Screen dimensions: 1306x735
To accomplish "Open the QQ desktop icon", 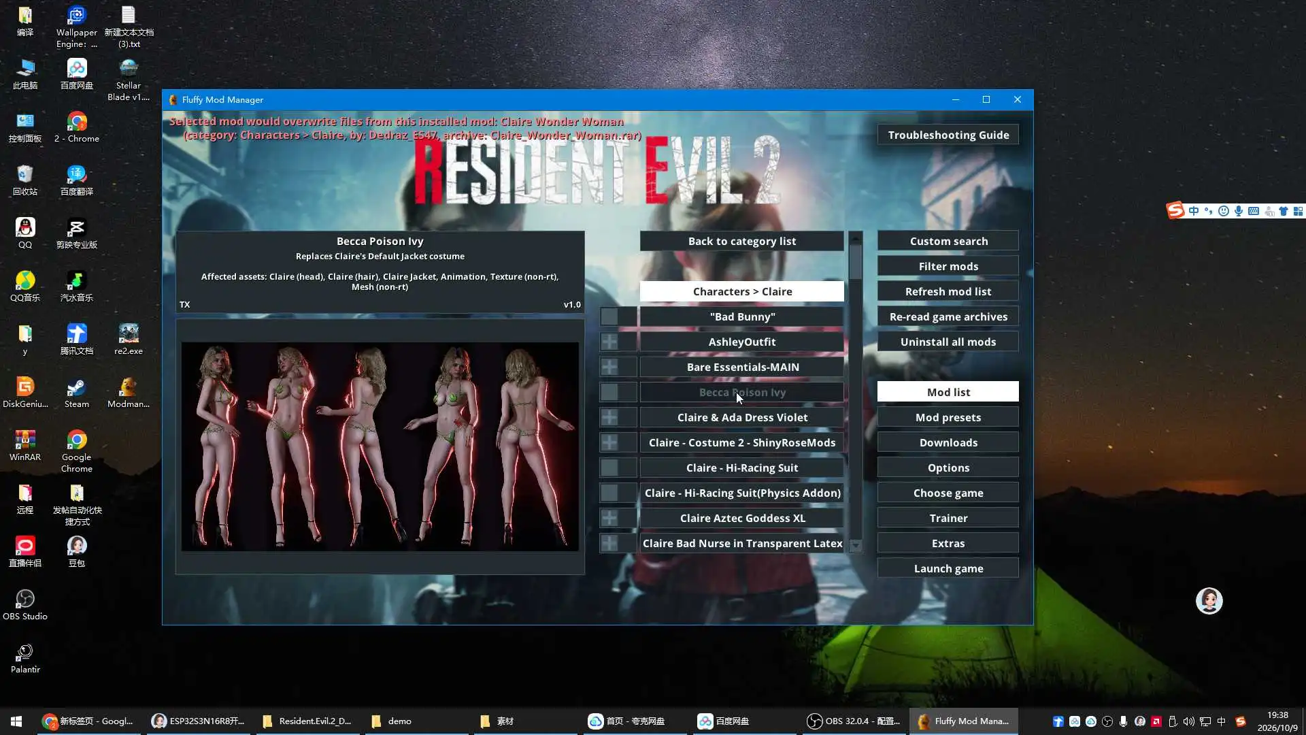I will pos(25,234).
